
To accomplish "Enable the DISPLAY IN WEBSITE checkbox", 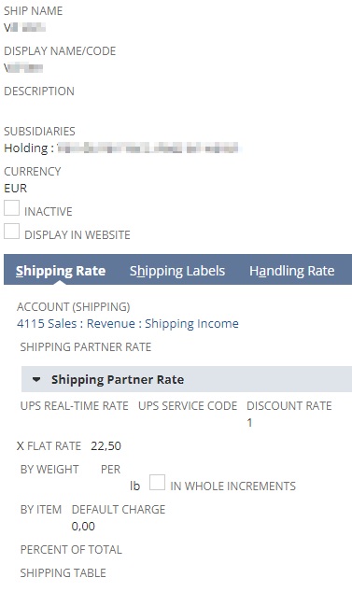I will [x=12, y=232].
